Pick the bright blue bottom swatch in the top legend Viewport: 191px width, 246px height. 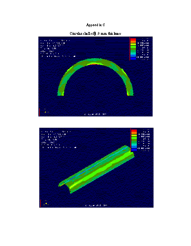133,59
